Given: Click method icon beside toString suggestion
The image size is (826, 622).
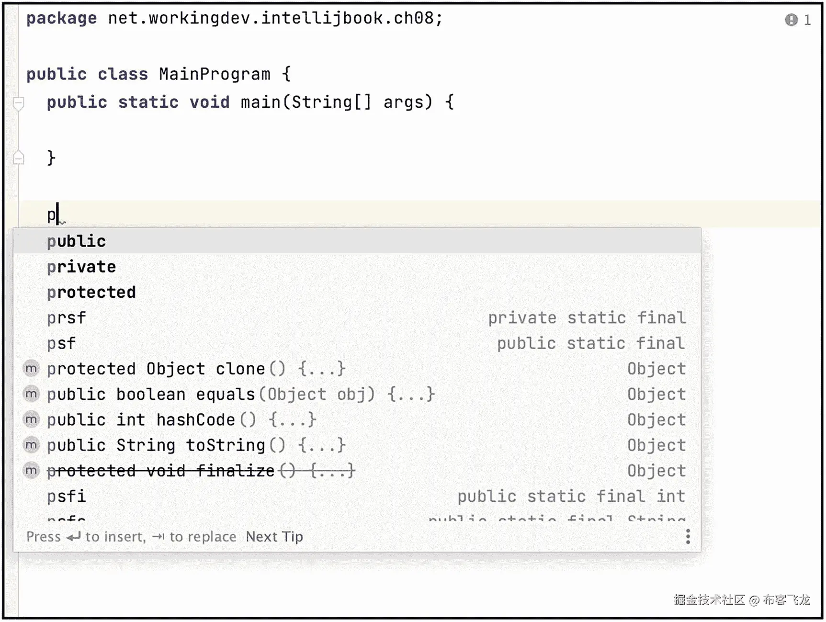Looking at the screenshot, I should coord(31,445).
